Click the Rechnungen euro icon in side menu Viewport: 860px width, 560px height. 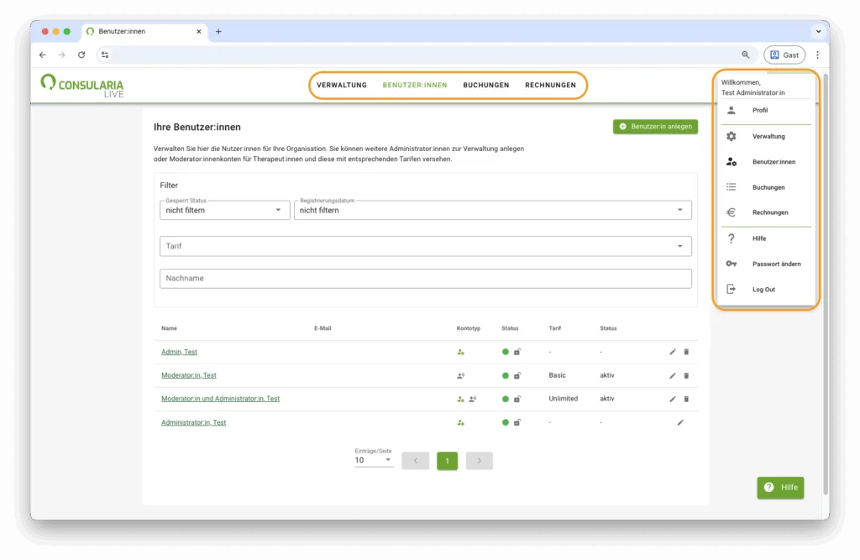click(731, 212)
